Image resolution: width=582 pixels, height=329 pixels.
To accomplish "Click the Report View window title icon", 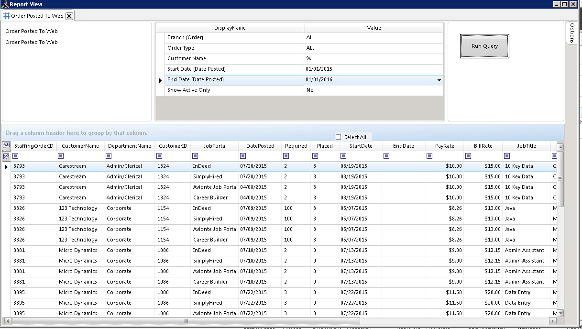I will 4,4.
